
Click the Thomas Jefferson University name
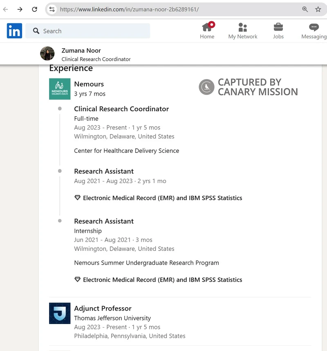tap(112, 318)
